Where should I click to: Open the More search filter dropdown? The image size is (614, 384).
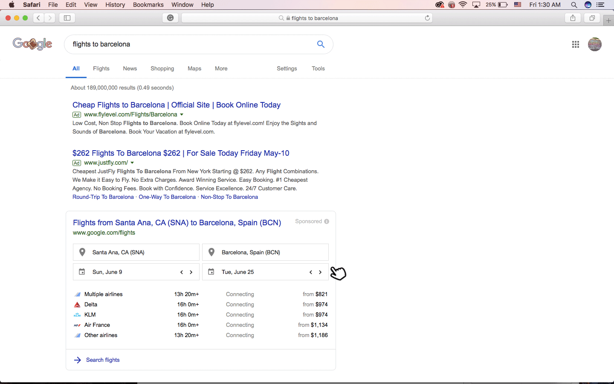[x=221, y=68]
